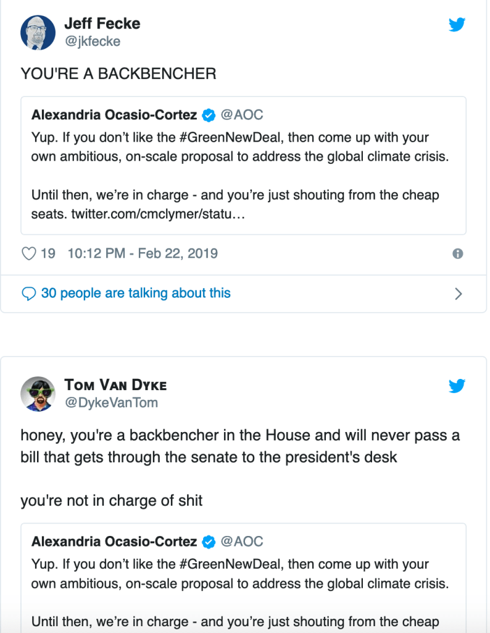The image size is (490, 633).
Task: Click the Twitter bird icon on Jeff Fecke's tweet
Action: pos(457,25)
